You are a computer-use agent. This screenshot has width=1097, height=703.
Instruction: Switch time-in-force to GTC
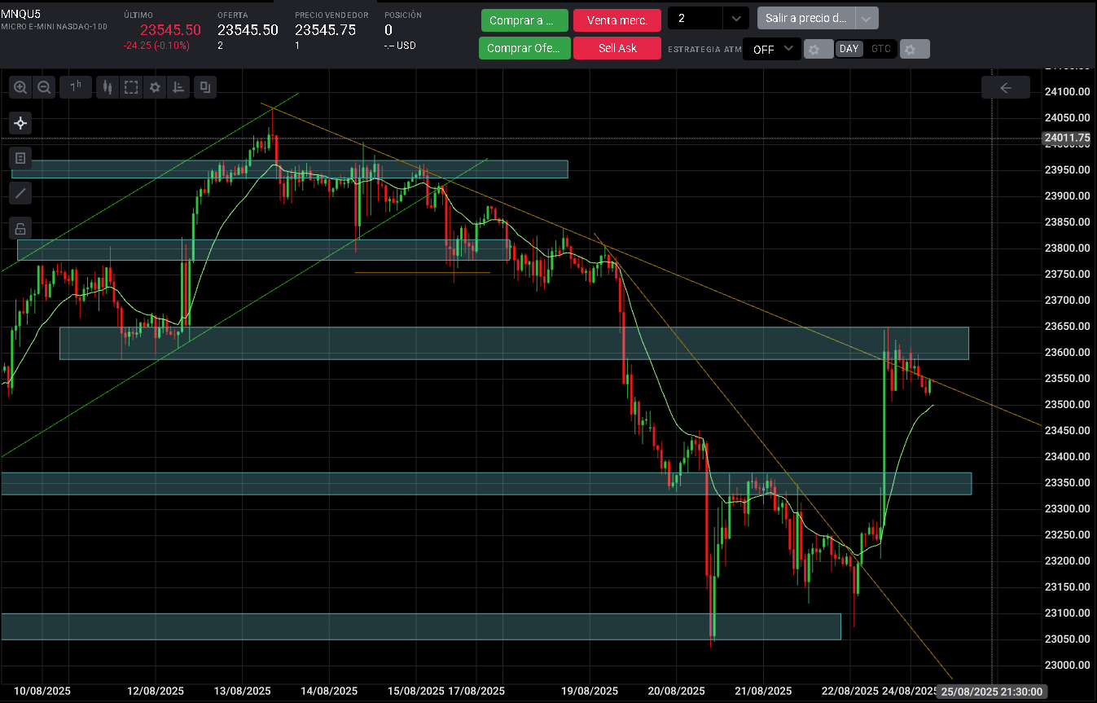[x=880, y=49]
